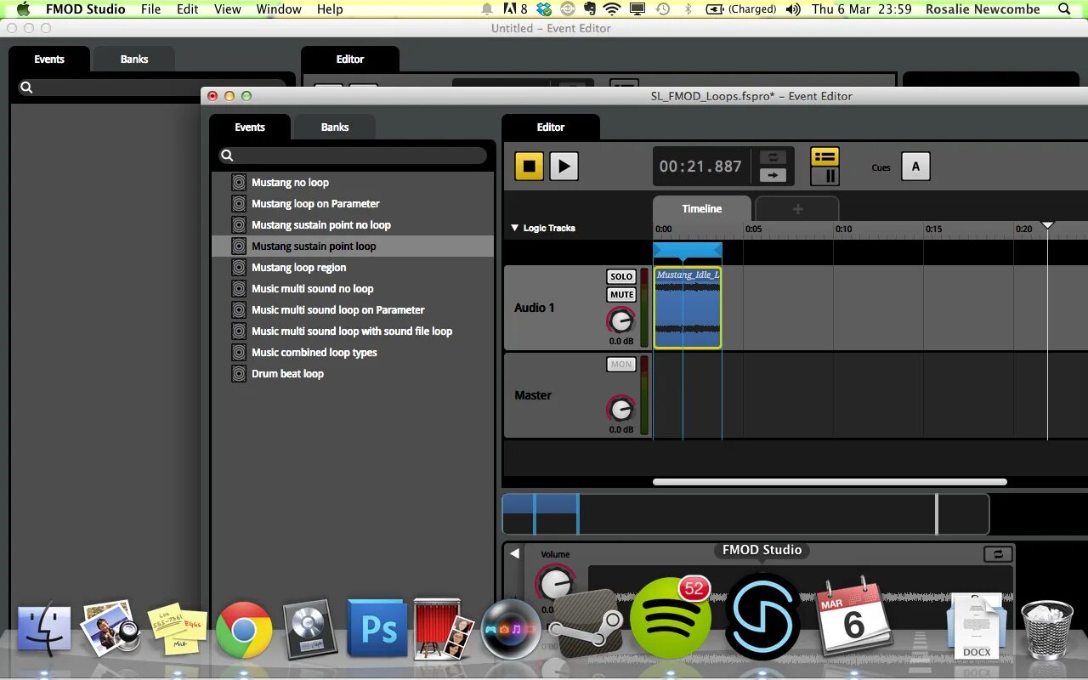Viewport: 1088px width, 680px height.
Task: Click the time display 00:21.887
Action: tap(700, 167)
